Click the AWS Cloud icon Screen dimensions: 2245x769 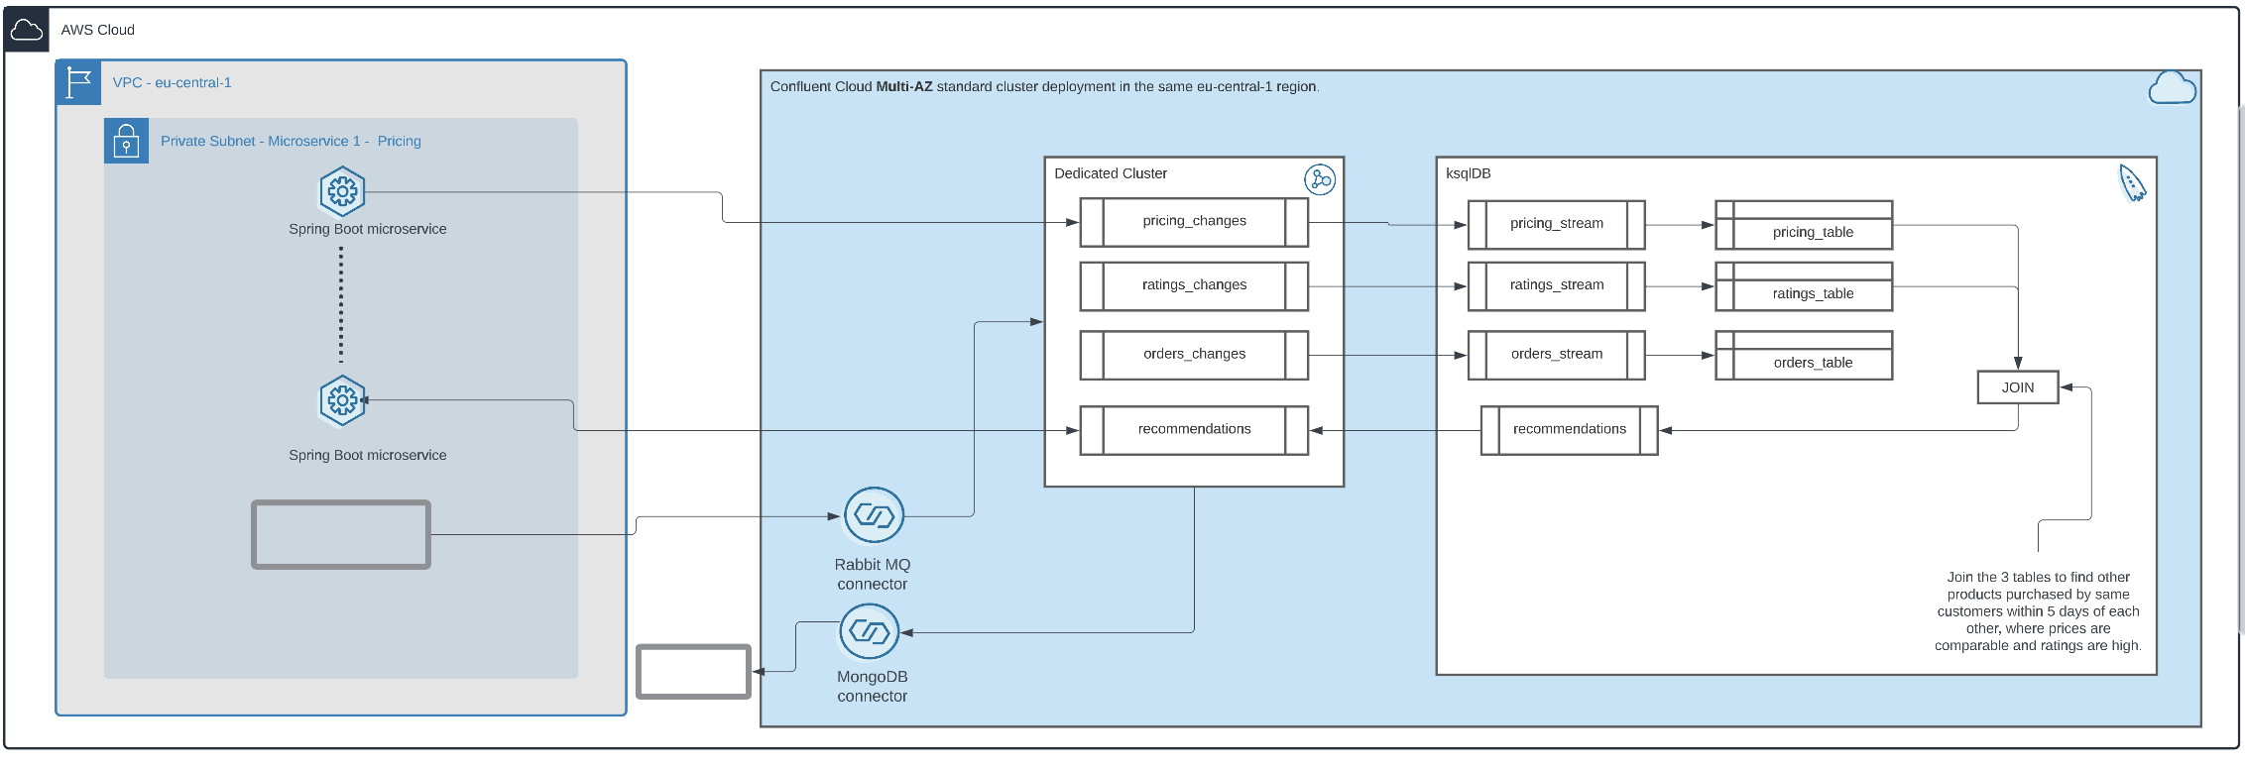[26, 30]
